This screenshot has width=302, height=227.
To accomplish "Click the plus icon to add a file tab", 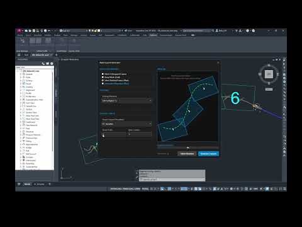I will (56, 55).
